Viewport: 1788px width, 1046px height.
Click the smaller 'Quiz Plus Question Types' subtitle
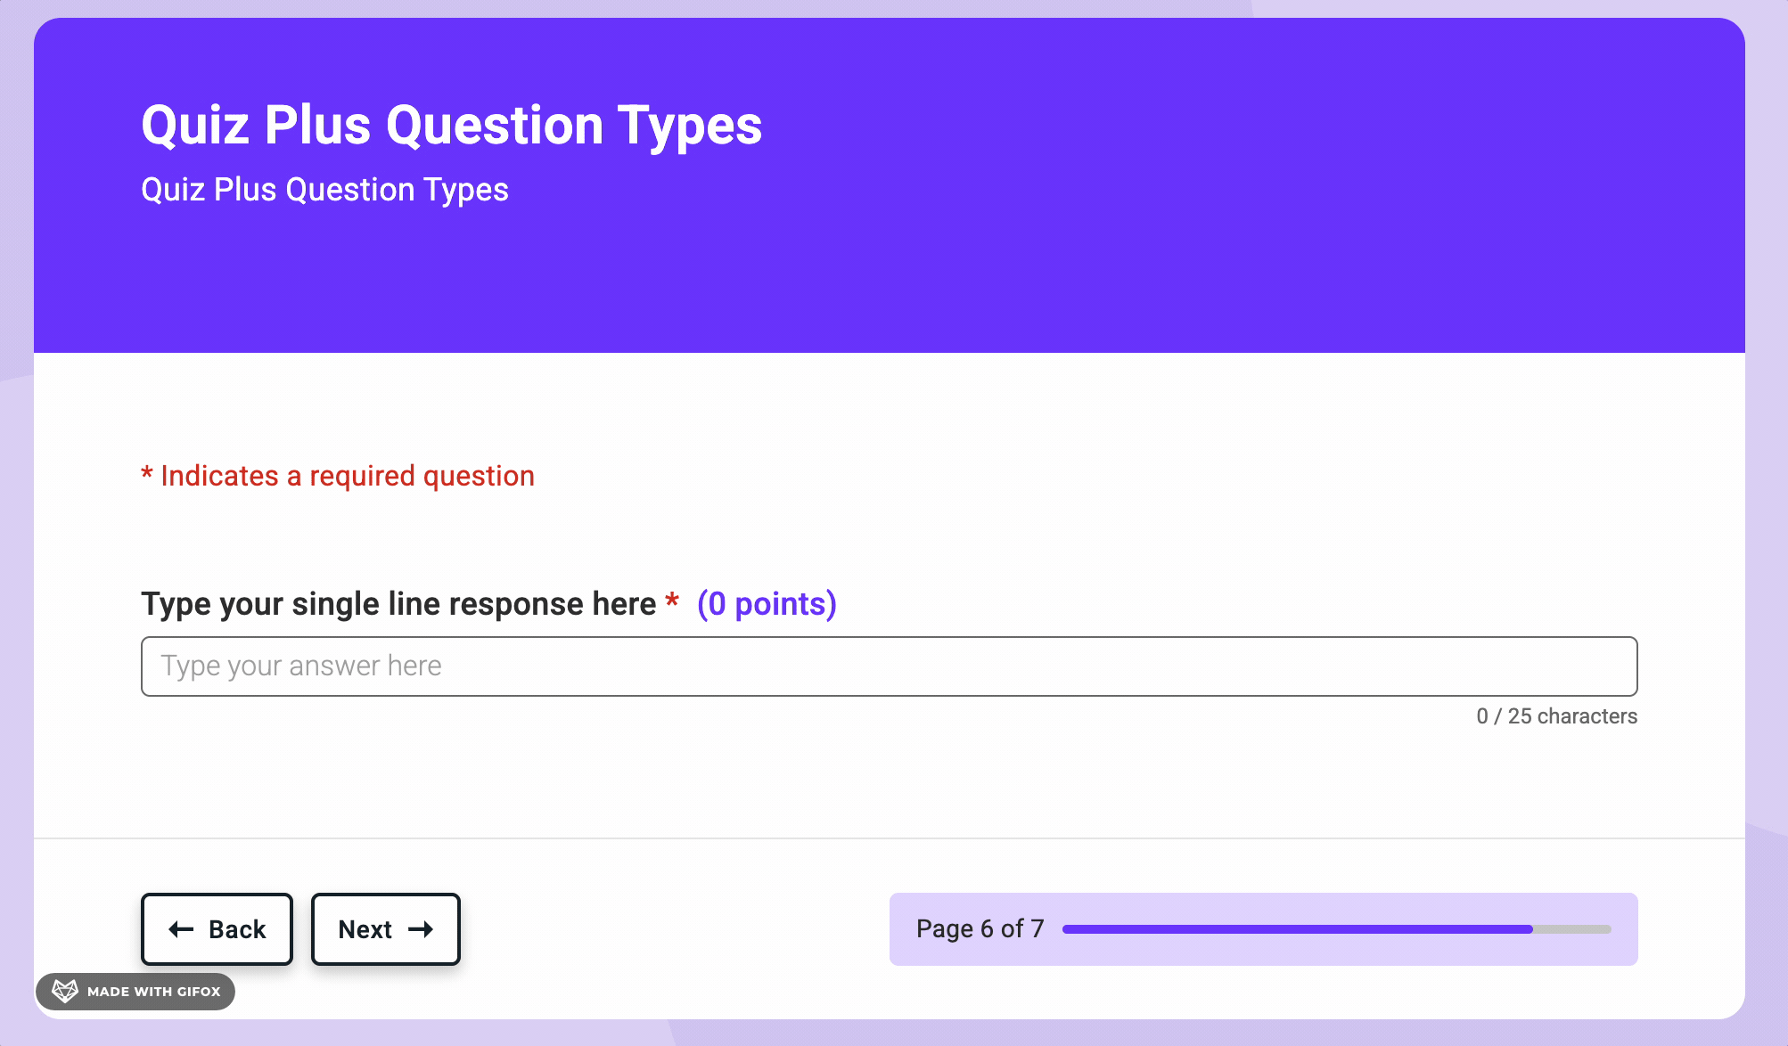coord(324,190)
